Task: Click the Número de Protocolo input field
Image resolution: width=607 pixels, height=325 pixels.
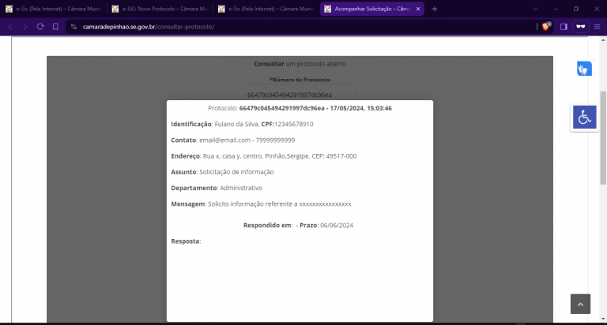Action: (300, 94)
